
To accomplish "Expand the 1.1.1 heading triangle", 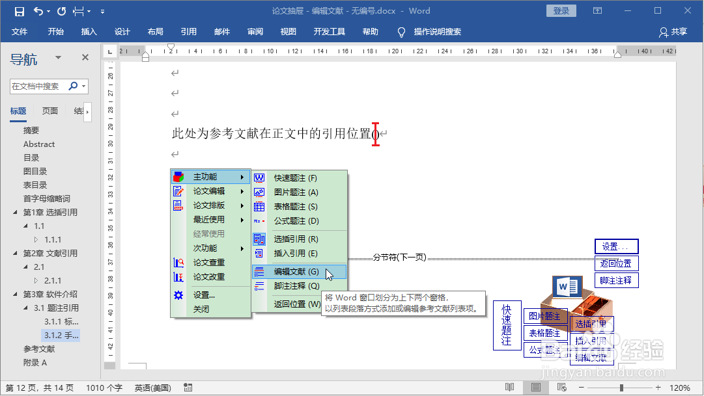I will click(36, 239).
